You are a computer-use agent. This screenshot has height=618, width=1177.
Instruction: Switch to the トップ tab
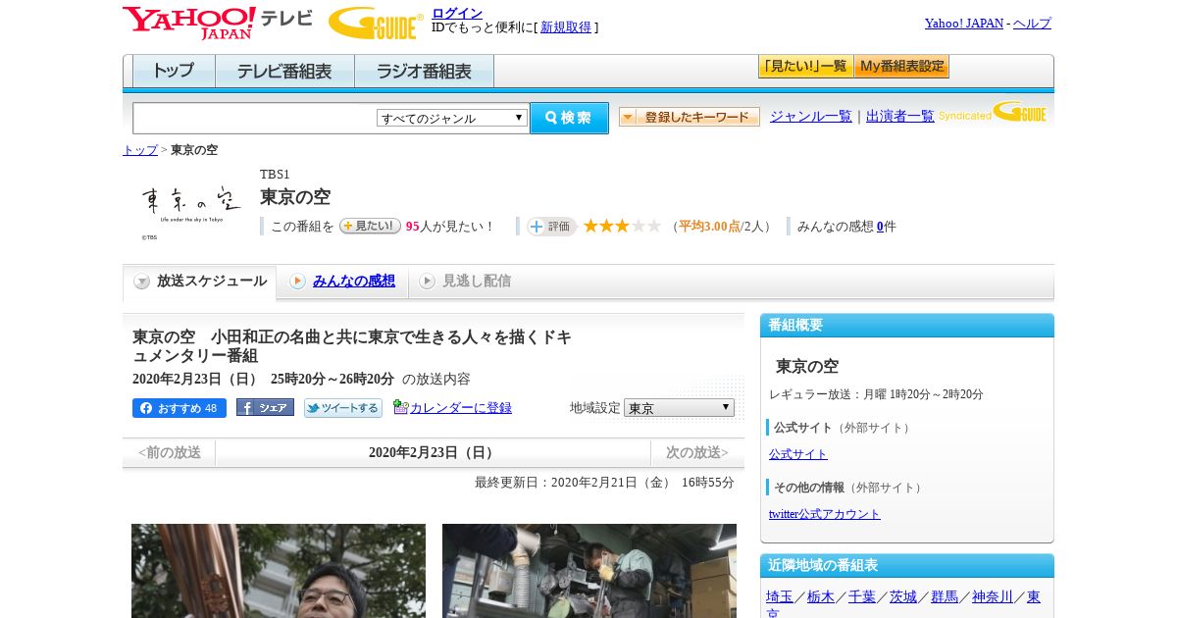[x=174, y=71]
